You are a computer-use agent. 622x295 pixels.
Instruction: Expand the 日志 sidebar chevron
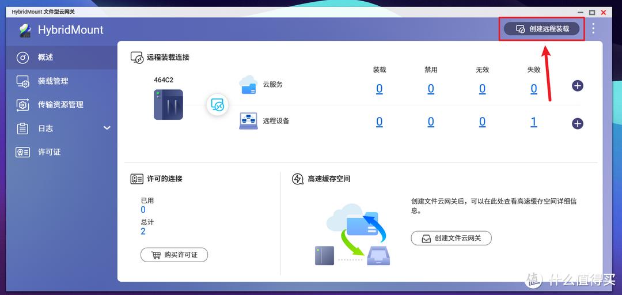click(x=107, y=128)
